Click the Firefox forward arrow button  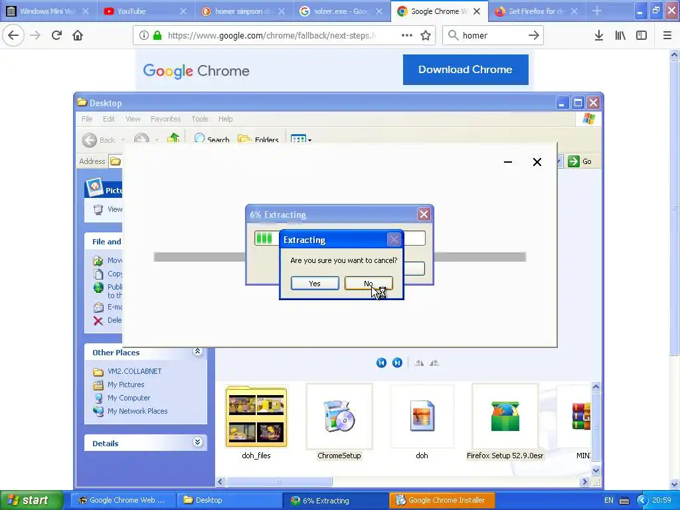tap(35, 35)
